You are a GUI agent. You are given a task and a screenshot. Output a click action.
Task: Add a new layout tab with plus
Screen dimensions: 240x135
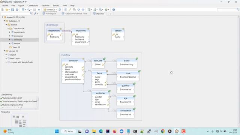pyautogui.click(x=111, y=14)
